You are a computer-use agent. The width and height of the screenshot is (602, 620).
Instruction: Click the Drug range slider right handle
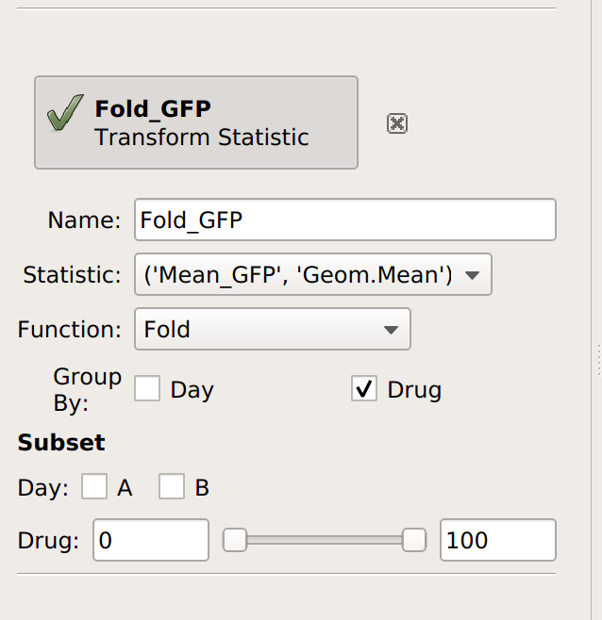point(414,540)
